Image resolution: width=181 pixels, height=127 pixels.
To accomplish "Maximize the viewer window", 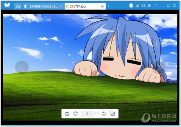I will pos(168,5).
